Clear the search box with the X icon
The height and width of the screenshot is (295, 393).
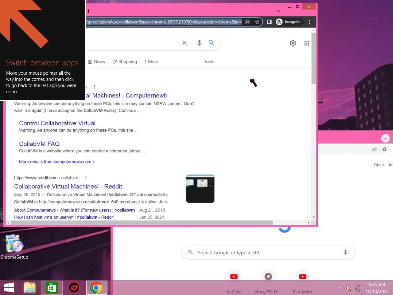coord(184,43)
